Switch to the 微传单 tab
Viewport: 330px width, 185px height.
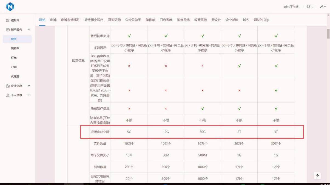pyautogui.click(x=150, y=20)
